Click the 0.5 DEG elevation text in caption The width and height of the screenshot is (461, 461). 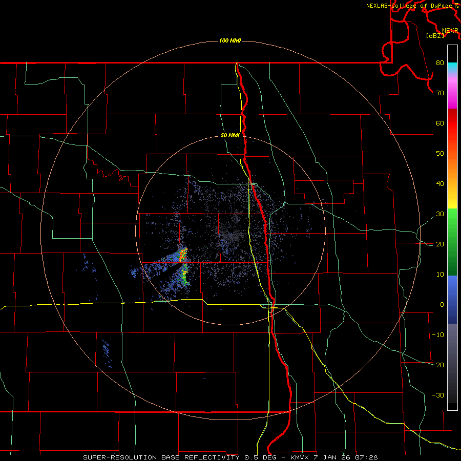click(262, 457)
